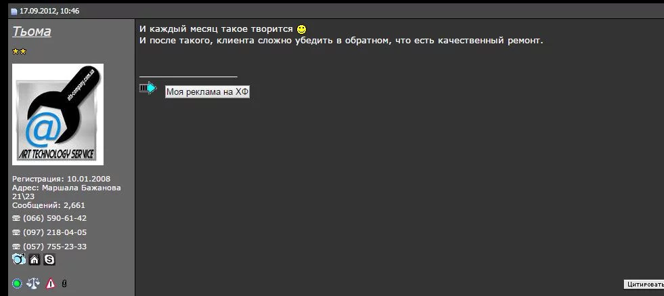The height and width of the screenshot is (296, 664).
Task: Click the phone number (097) 218-04-05
Action: [x=55, y=232]
